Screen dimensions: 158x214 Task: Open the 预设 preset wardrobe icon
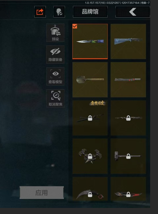tap(55, 33)
